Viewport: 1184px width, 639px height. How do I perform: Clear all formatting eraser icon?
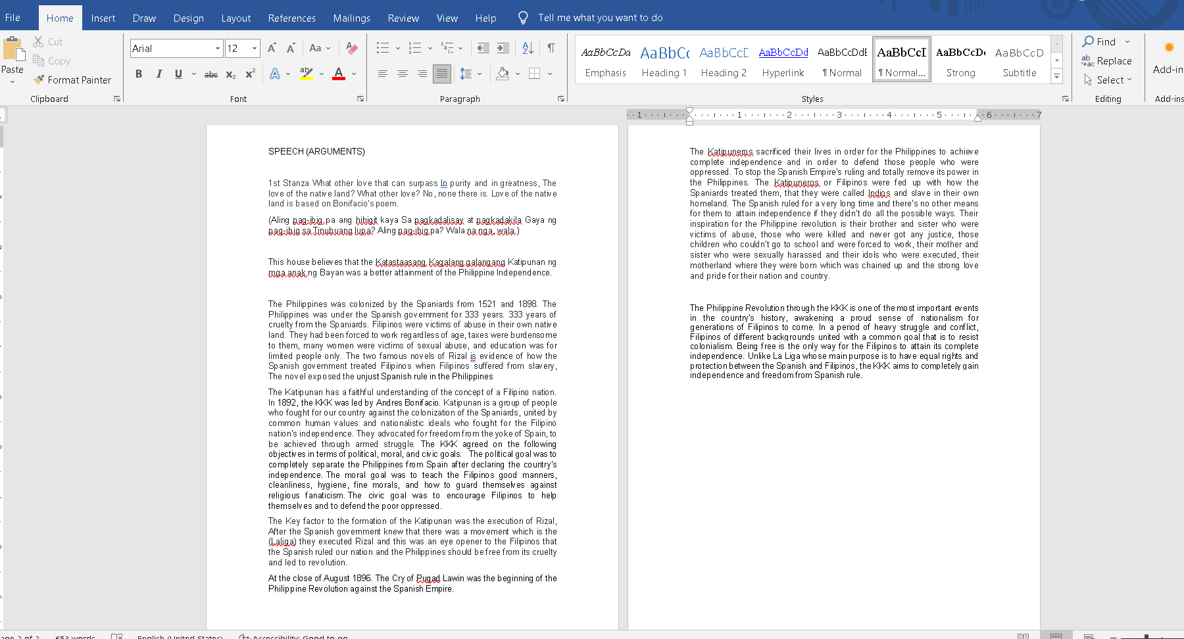(x=352, y=48)
